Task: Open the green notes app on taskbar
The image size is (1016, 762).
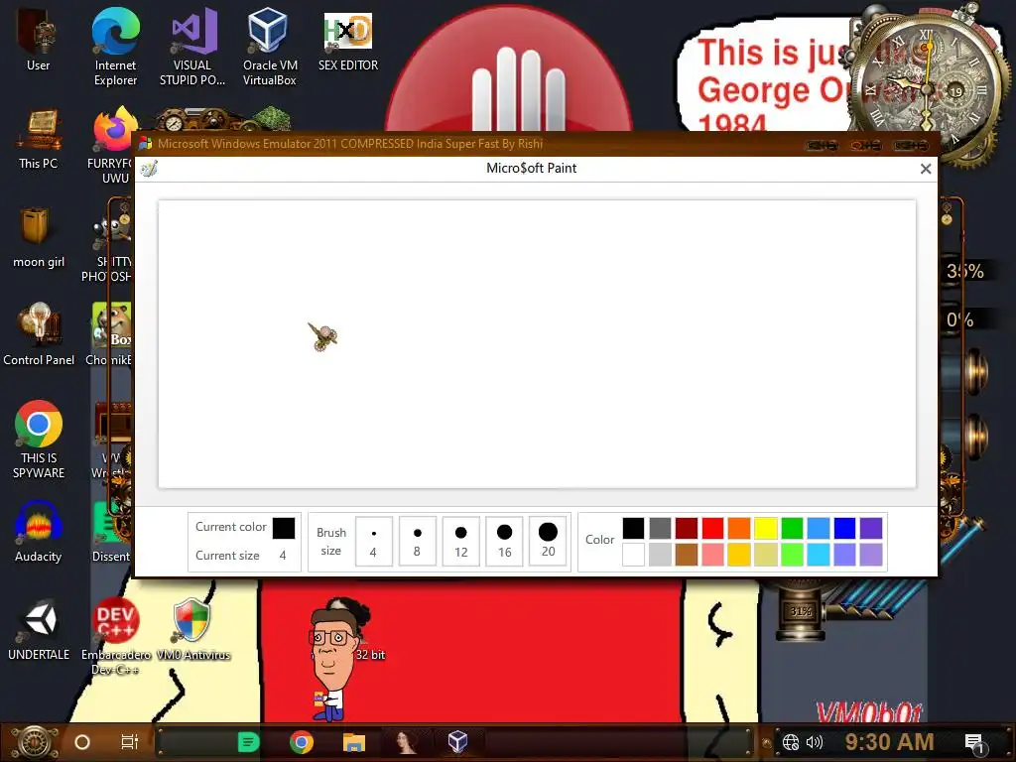Action: point(248,742)
